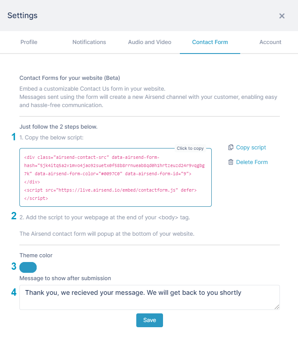Click the resize handle of the message box
Screen dimensions: 298x360
point(277,307)
